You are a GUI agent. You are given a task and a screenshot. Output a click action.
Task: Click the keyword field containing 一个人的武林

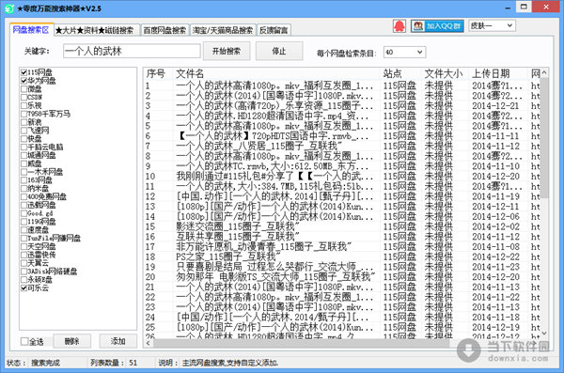132,51
